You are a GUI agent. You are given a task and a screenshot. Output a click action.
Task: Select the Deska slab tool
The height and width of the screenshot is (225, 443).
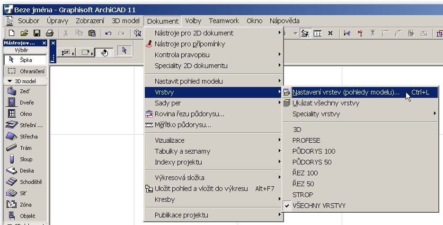click(x=25, y=171)
